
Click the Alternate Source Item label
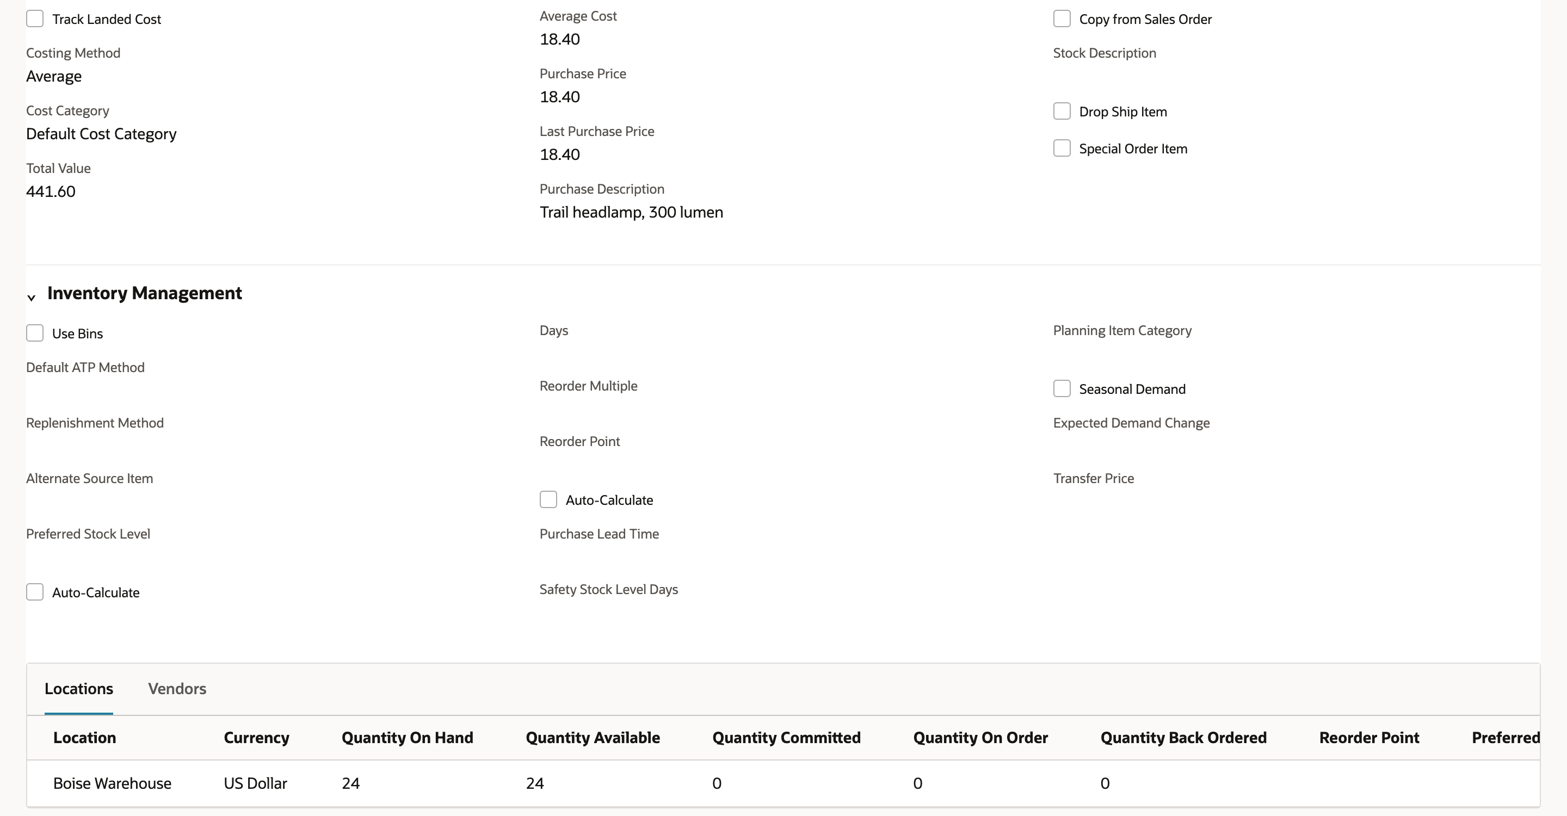pyautogui.click(x=89, y=479)
